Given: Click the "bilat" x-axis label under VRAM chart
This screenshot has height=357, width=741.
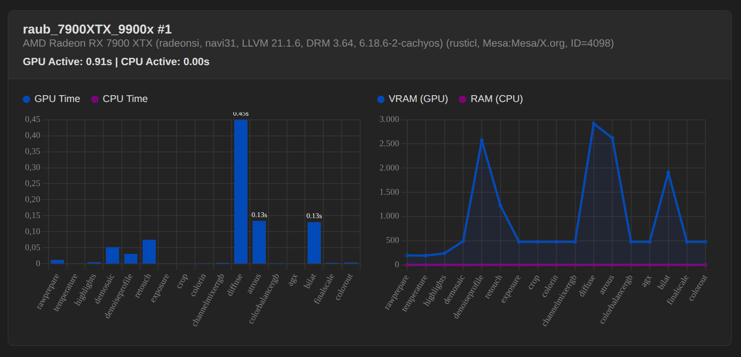Looking at the screenshot, I should (663, 283).
